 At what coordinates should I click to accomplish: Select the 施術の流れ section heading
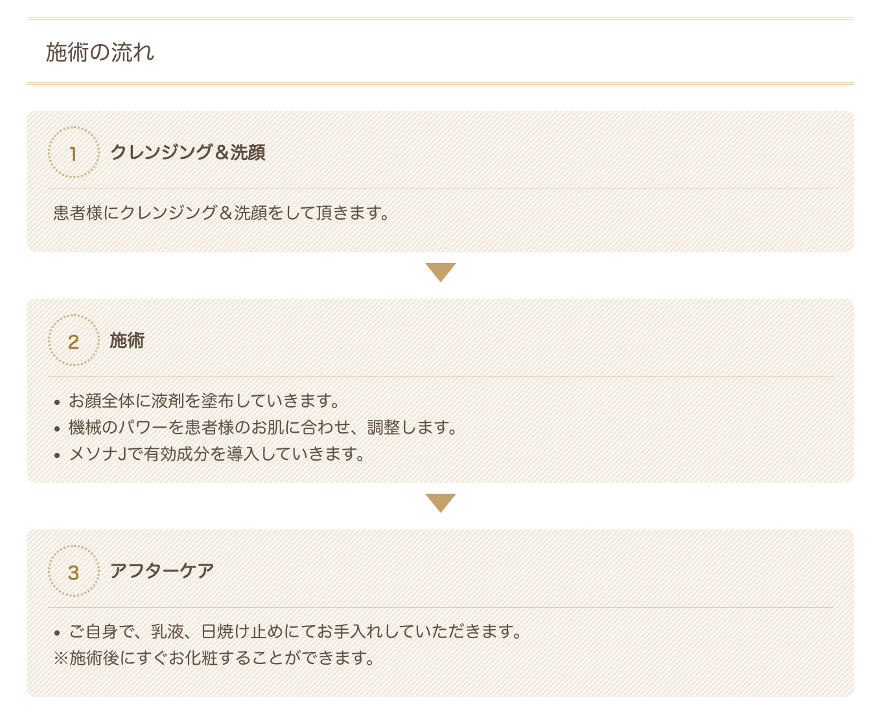click(100, 52)
